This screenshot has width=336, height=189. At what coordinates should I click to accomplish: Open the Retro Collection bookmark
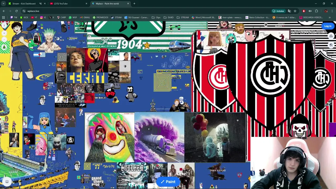(257, 18)
